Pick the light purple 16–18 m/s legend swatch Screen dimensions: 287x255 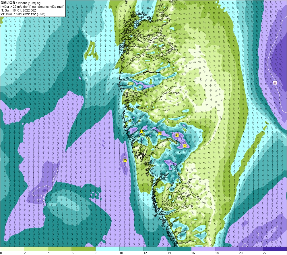pos(203,249)
